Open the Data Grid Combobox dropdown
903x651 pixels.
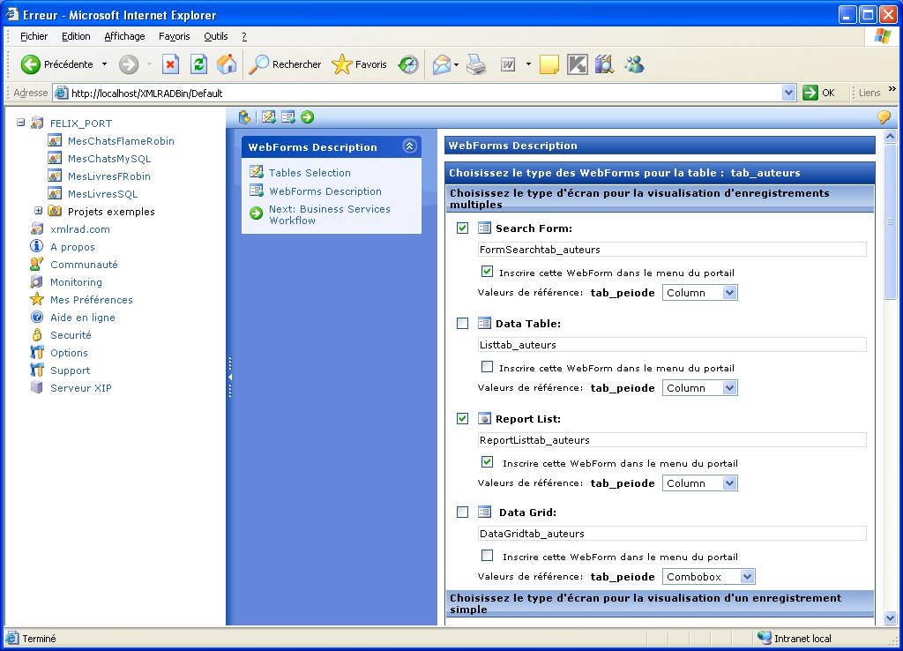[747, 577]
